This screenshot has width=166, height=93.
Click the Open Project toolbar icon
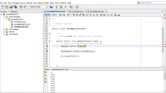tap(11, 7)
